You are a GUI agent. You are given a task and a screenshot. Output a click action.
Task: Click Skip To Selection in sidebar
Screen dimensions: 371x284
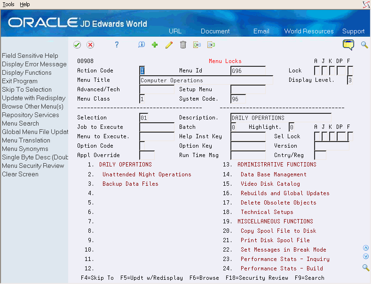(x=27, y=90)
